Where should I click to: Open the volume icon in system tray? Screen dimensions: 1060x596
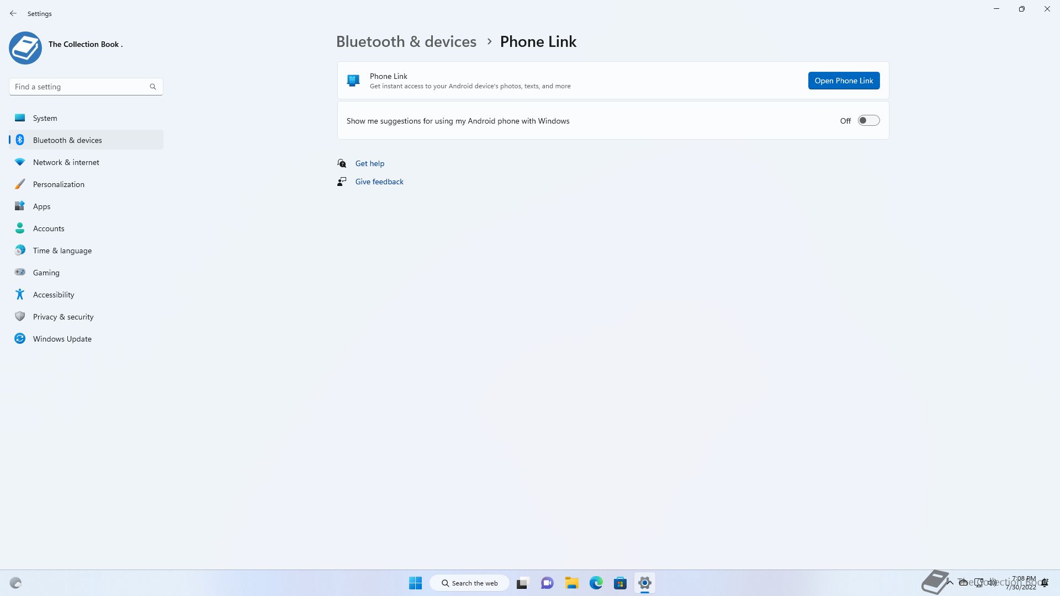(x=992, y=583)
